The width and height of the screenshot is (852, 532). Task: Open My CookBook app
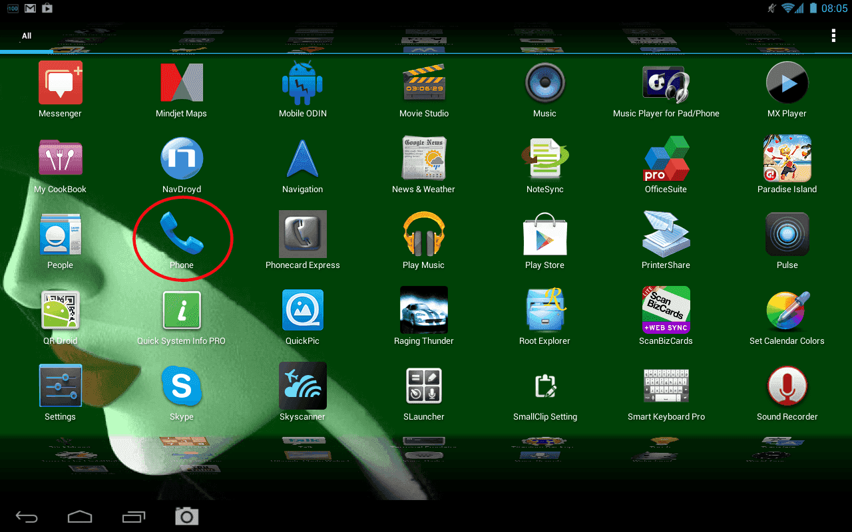(x=60, y=159)
